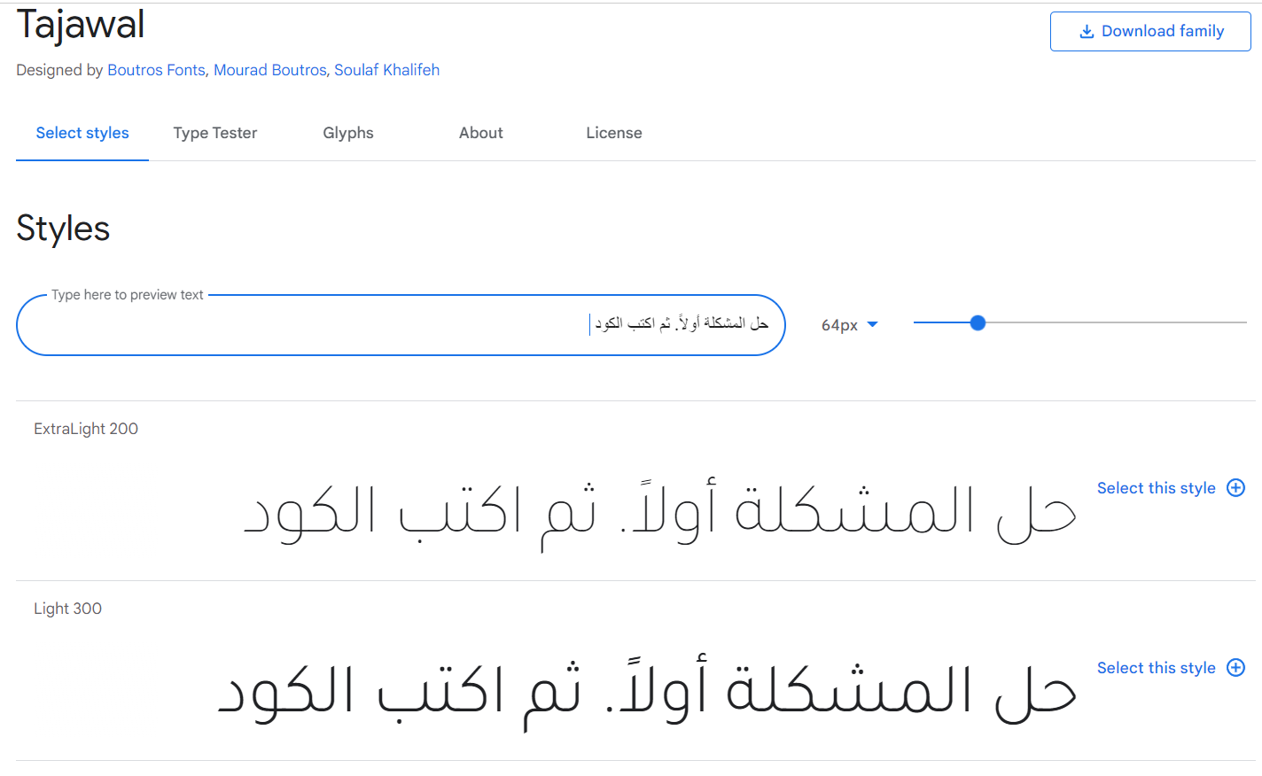Image resolution: width=1262 pixels, height=776 pixels.
Task: Click the download arrow icon
Action: click(1087, 32)
